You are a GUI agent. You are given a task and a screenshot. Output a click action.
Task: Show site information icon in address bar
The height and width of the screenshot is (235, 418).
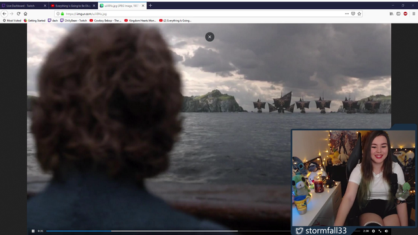click(58, 14)
